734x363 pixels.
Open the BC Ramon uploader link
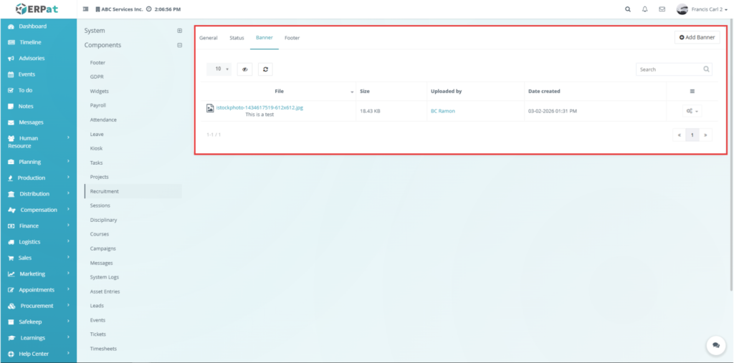[x=442, y=111]
